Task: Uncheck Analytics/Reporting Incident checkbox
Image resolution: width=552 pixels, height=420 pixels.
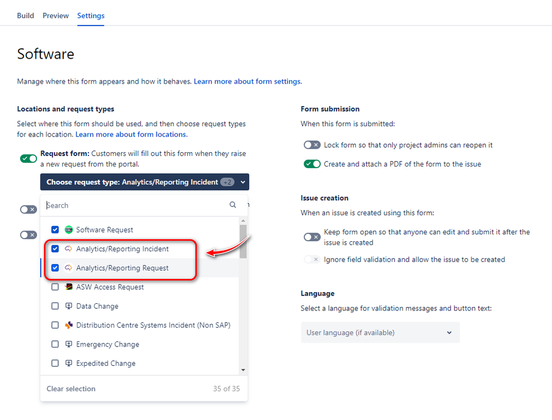Action: coord(55,248)
